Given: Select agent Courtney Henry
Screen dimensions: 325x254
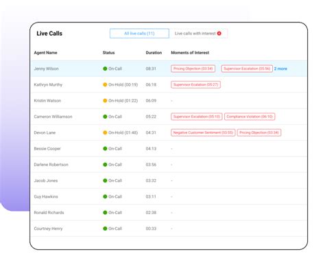Looking at the screenshot, I should (48, 229).
